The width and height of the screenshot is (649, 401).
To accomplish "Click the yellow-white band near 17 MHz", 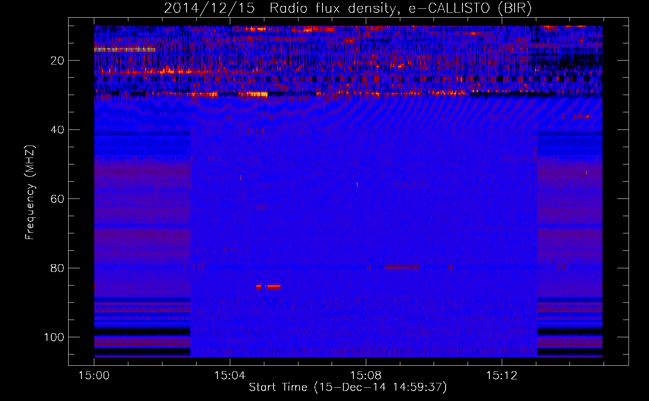I will [x=125, y=50].
